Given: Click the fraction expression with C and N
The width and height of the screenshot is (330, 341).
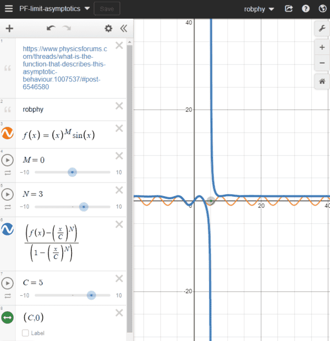Looking at the screenshot, I should click(x=52, y=243).
